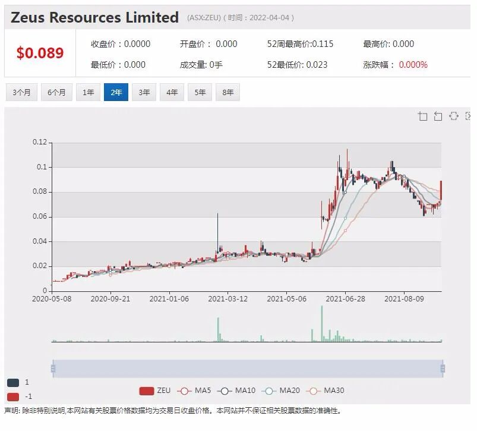Click the left handle of data zoom slider
This screenshot has width=477, height=431.
pyautogui.click(x=53, y=369)
